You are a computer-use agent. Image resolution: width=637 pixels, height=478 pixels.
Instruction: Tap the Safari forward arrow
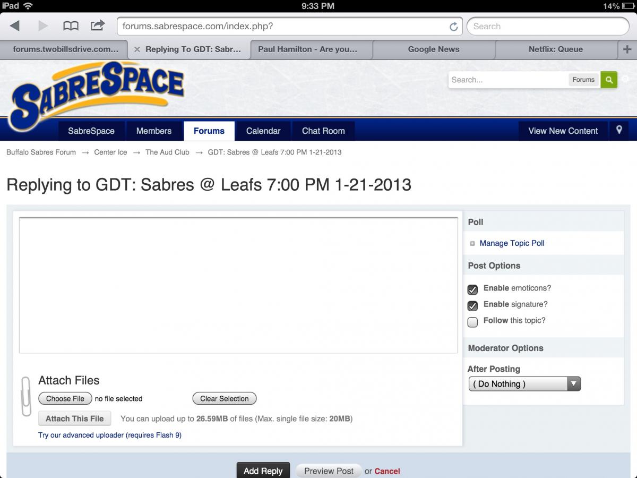(43, 26)
